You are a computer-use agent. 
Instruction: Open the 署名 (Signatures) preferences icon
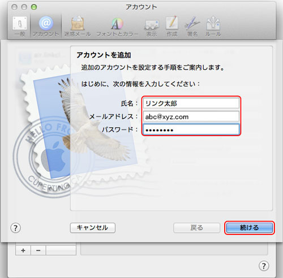(x=192, y=26)
